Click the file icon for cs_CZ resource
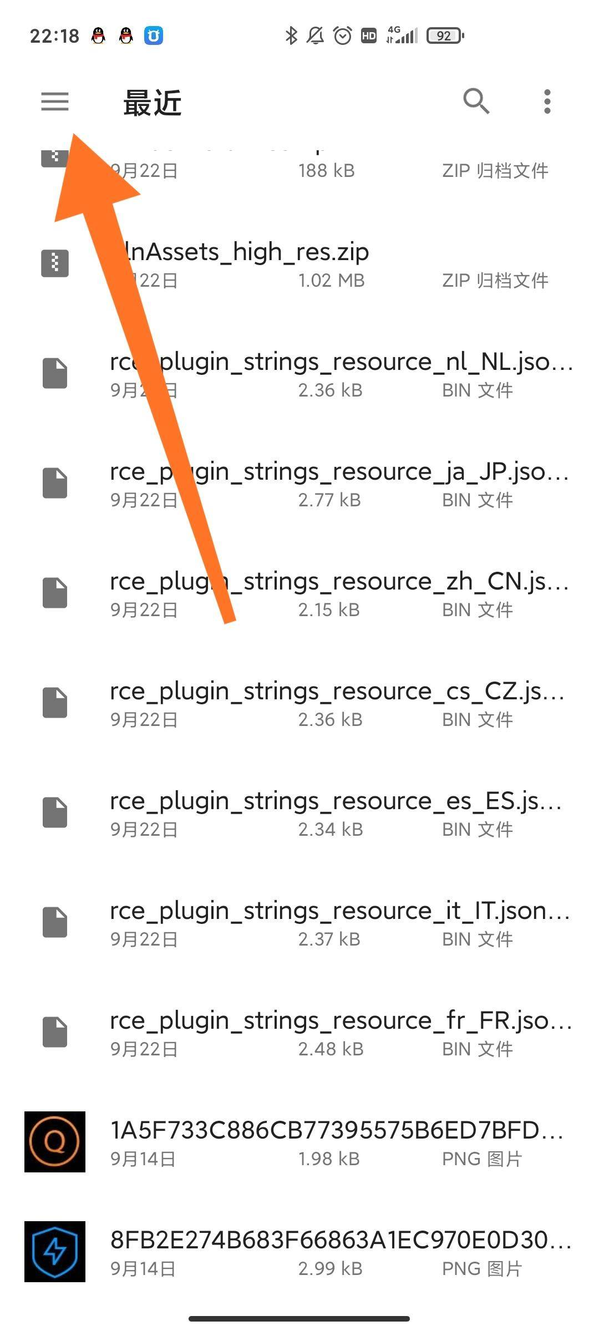This screenshot has width=599, height=1331. point(55,702)
